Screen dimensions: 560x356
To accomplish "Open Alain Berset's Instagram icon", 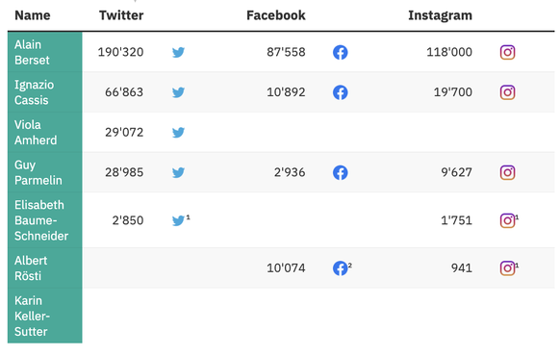I will pyautogui.click(x=507, y=53).
